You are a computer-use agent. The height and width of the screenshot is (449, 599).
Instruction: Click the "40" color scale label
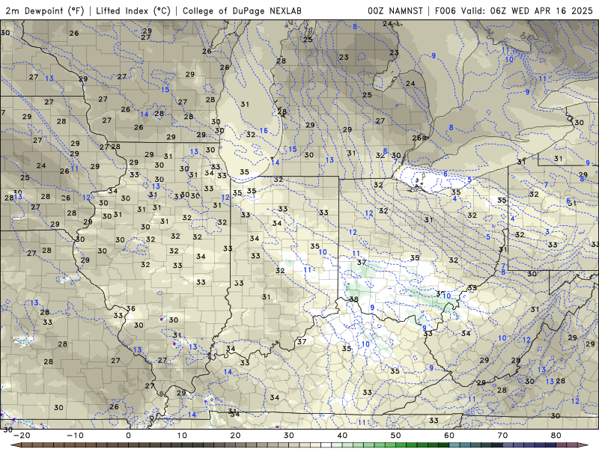342,436
